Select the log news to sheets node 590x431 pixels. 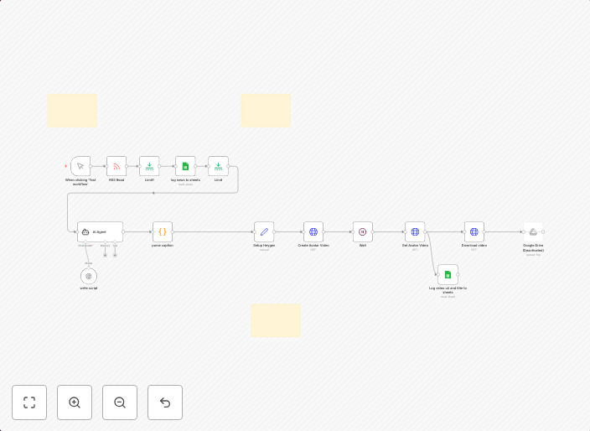click(185, 166)
